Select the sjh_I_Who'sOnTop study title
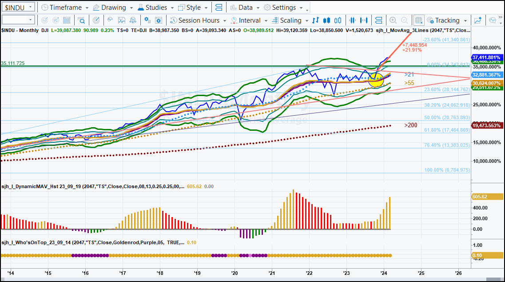The height and width of the screenshot is (282, 505). pyautogui.click(x=93, y=243)
